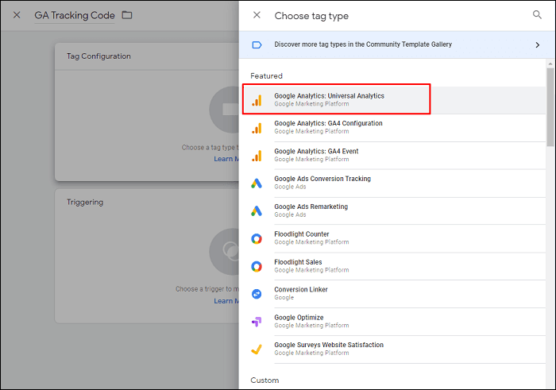Click the Tag Configuration placeholder circle icon

224,110
